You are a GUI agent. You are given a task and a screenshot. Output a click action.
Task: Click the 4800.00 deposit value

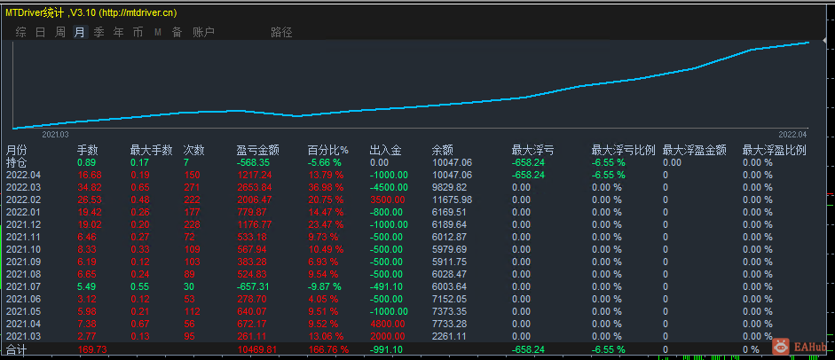(x=387, y=324)
